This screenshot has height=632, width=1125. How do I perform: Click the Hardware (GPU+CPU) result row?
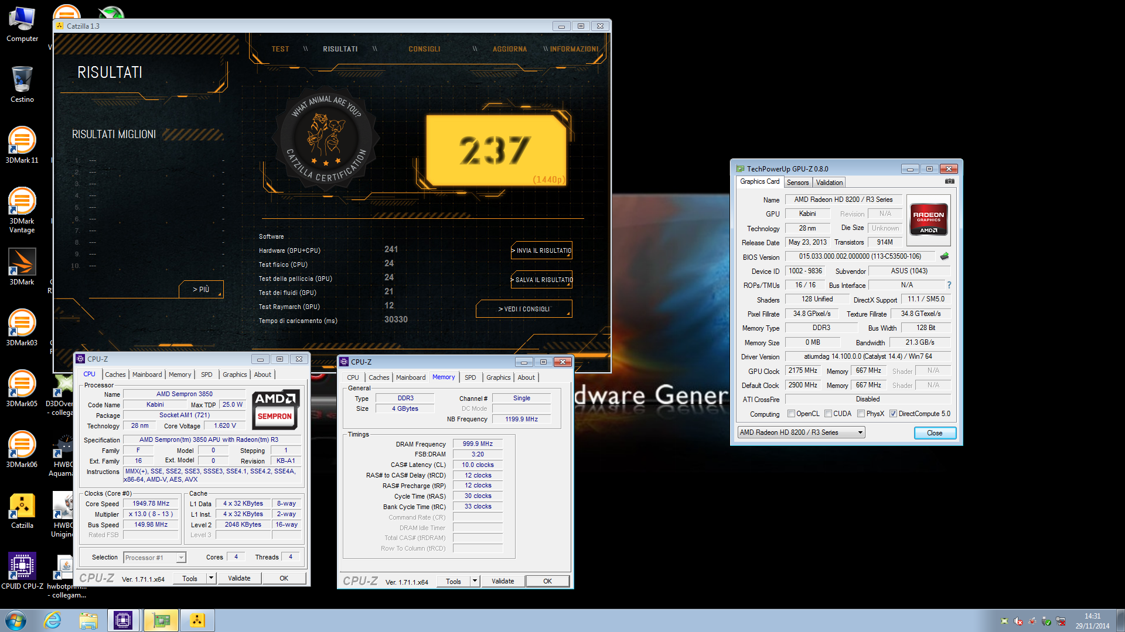329,250
